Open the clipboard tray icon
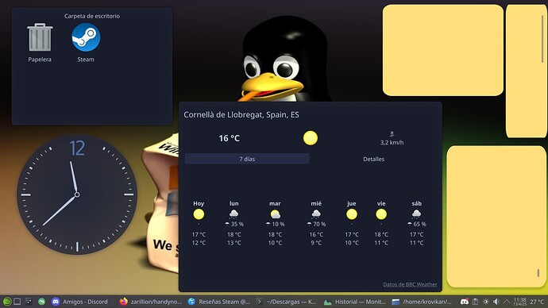 coord(475,302)
